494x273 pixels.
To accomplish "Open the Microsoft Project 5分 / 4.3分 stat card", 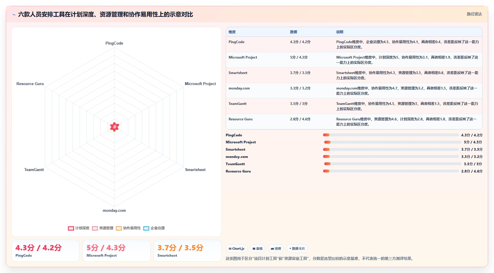I will 117,251.
